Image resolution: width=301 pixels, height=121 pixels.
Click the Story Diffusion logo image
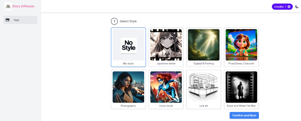pos(8,6)
